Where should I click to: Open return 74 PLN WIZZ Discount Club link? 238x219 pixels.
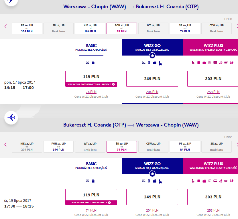point(91,210)
